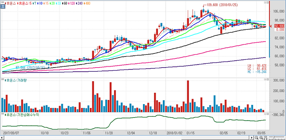The image size is (286, 140).
Task: Click the 01/15 date axis label
Action: (x=190, y=133)
